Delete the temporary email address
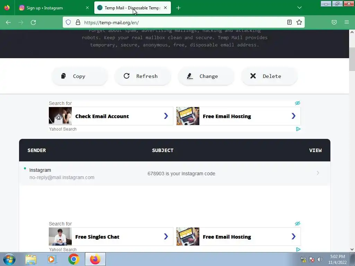The width and height of the screenshot is (355, 266). [269, 76]
